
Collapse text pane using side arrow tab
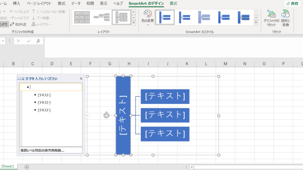click(87, 116)
